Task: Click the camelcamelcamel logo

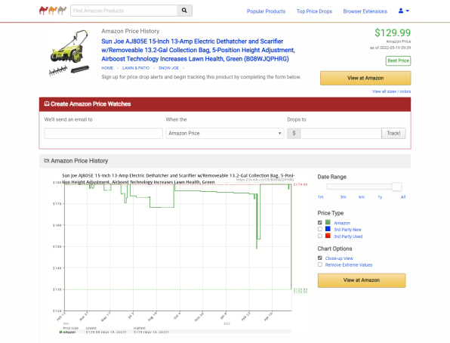Action: tap(53, 11)
